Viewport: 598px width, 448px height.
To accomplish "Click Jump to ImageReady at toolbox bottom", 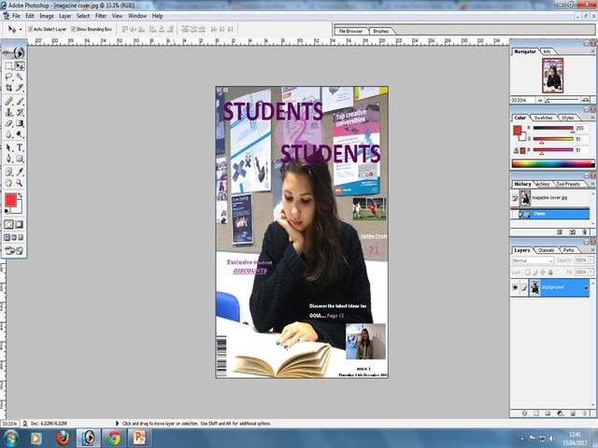I will [14, 250].
